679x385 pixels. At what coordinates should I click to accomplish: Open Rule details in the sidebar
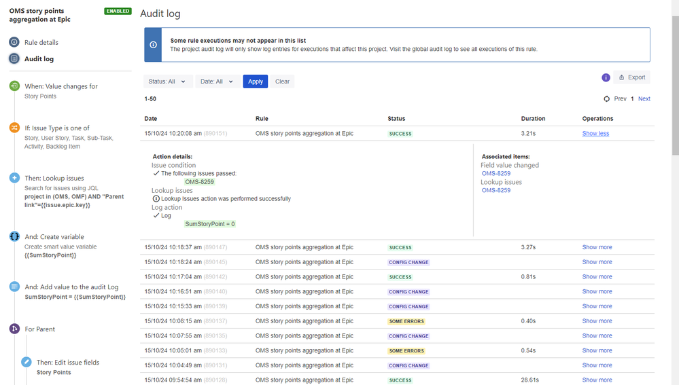point(41,42)
